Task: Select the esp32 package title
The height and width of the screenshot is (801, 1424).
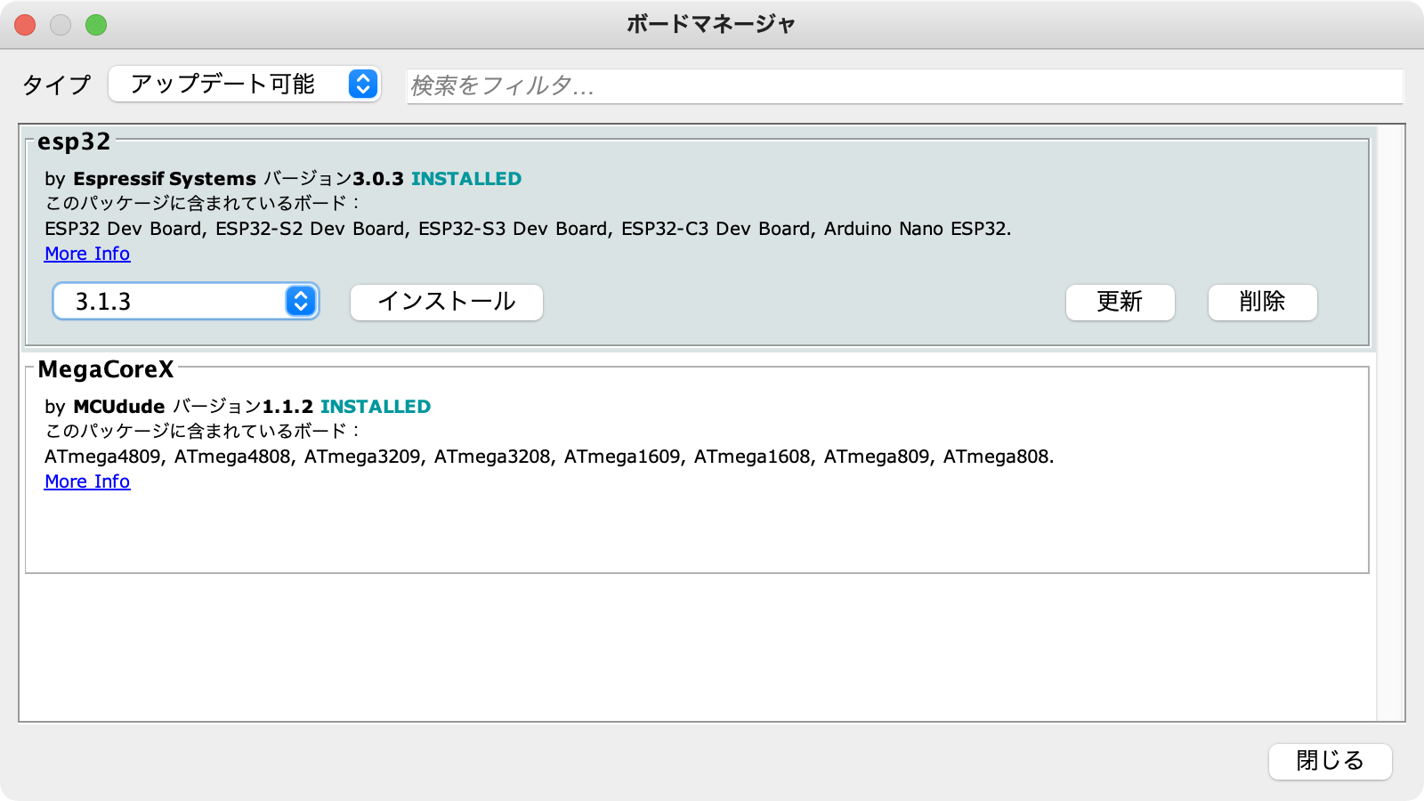Action: [x=74, y=142]
